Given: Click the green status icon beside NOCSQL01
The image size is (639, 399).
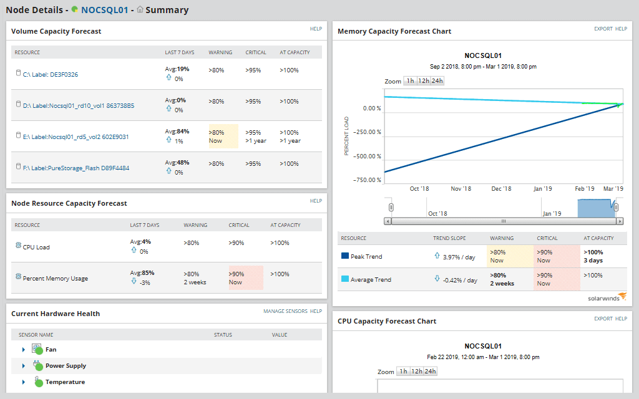Looking at the screenshot, I should point(76,9).
